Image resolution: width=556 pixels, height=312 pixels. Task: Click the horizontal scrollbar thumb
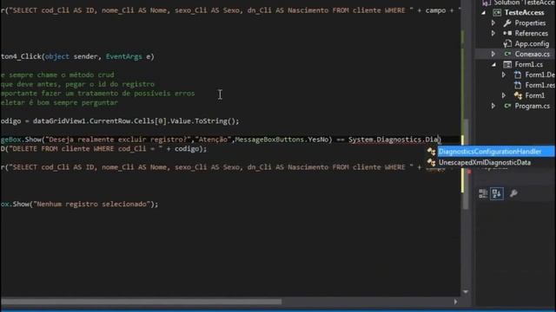[x=141, y=302]
